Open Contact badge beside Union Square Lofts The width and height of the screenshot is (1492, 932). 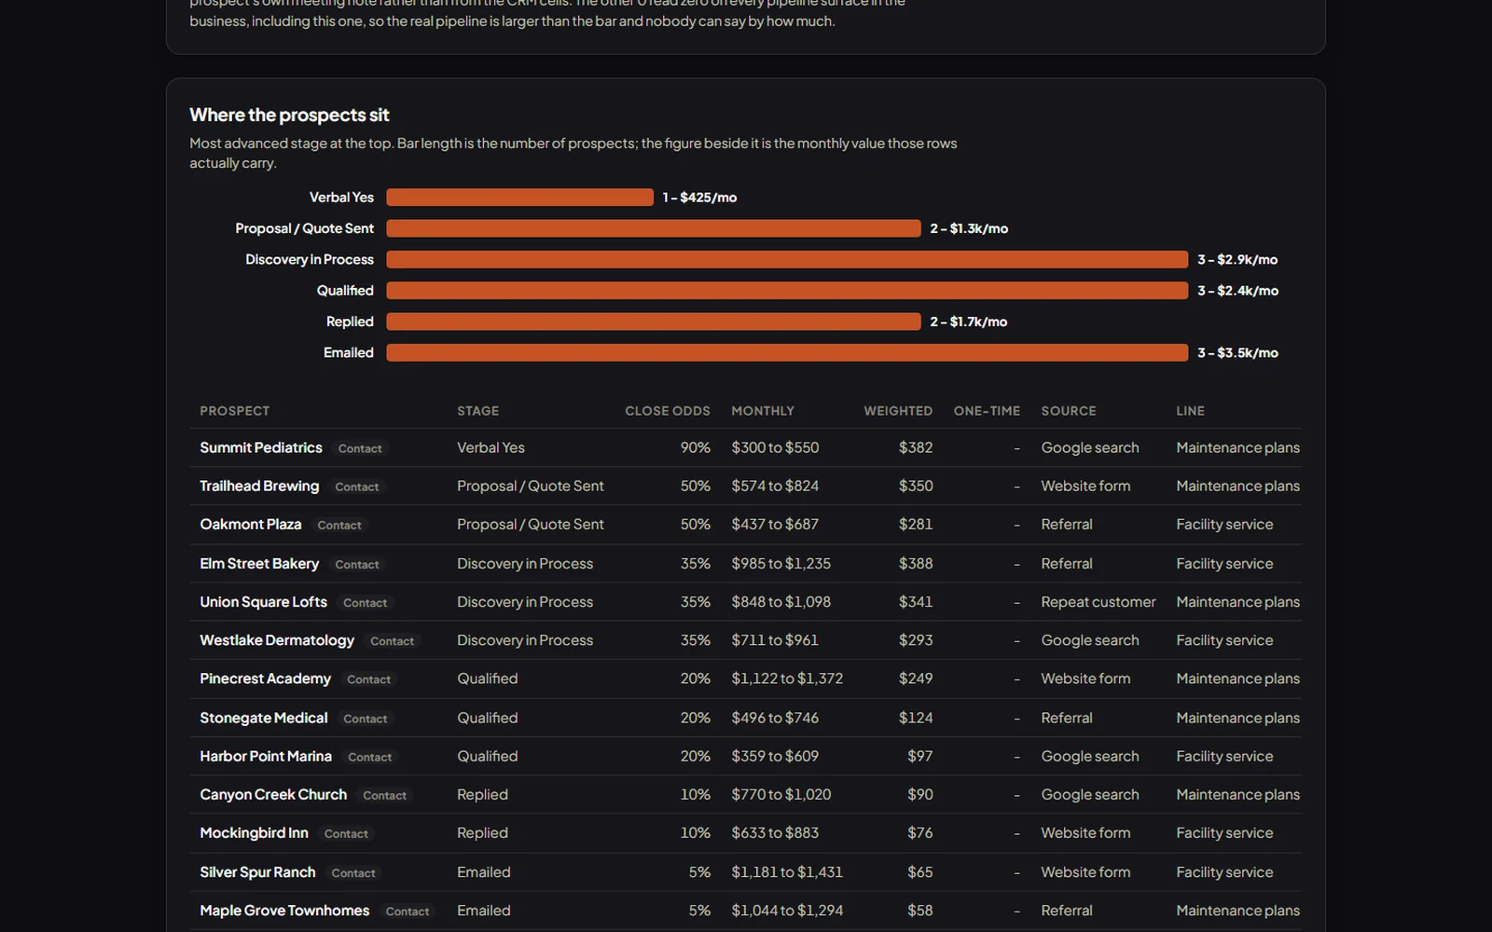click(x=366, y=602)
